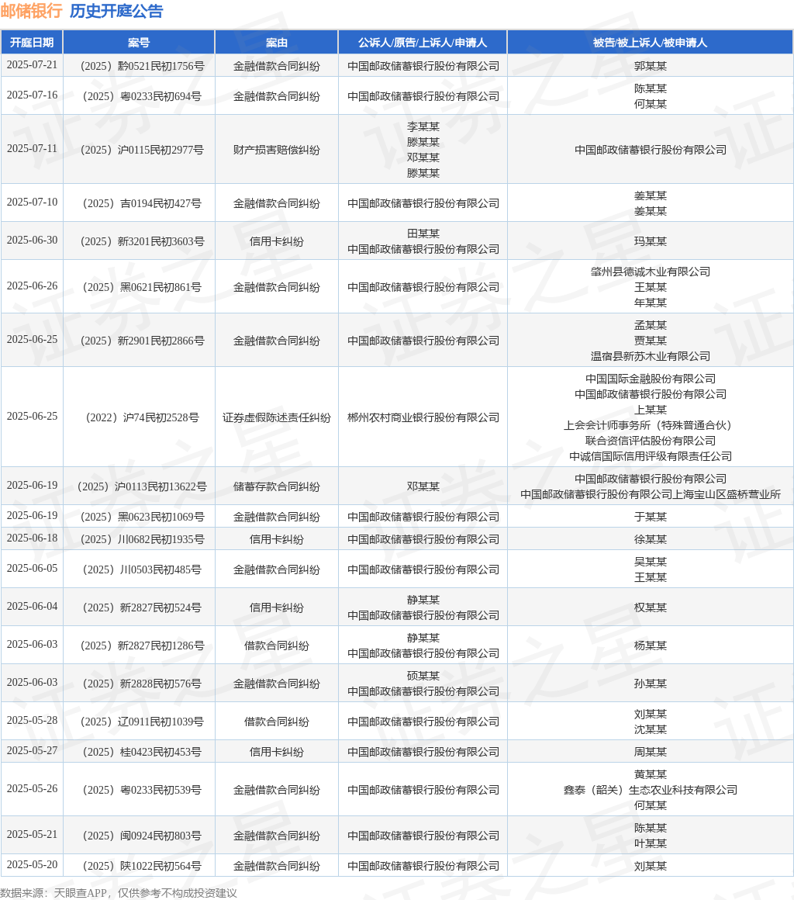Select case number （2025）闽0924民初803号
794x900 pixels.
[x=142, y=836]
